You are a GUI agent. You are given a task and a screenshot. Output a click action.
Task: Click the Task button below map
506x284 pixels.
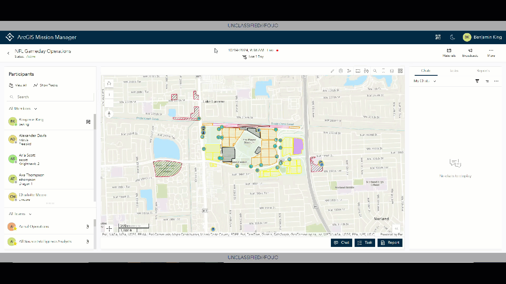365,243
